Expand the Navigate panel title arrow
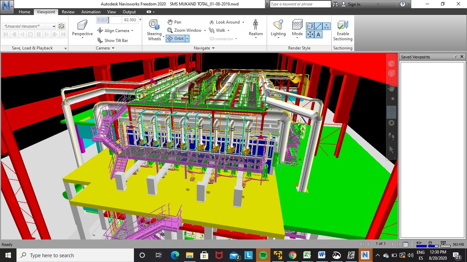The image size is (467, 262). (x=213, y=48)
